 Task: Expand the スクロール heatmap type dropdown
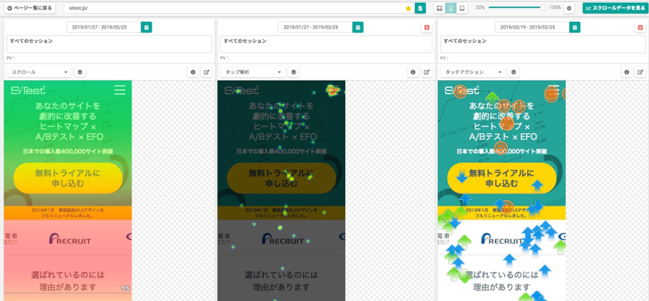(39, 72)
